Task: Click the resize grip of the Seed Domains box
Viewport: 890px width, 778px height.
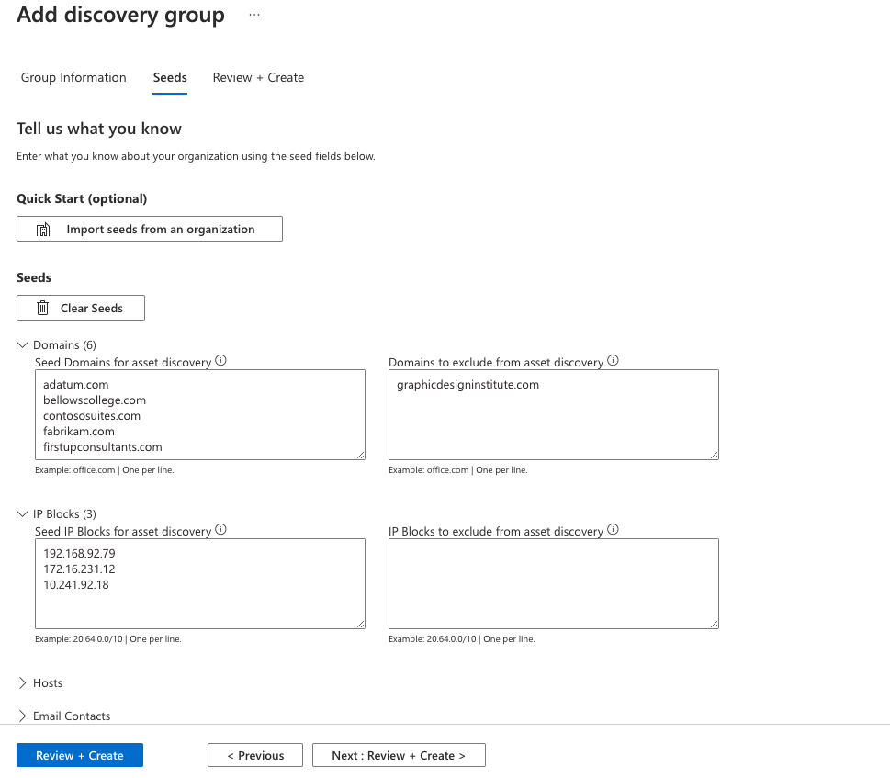Action: tap(360, 455)
